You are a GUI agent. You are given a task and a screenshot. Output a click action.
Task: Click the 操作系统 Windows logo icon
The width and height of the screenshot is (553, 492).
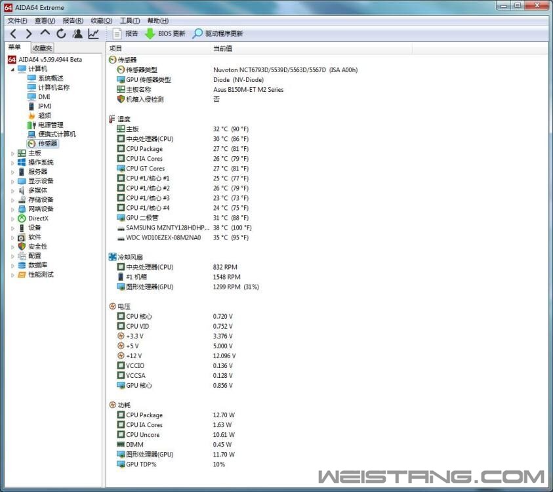(22, 162)
